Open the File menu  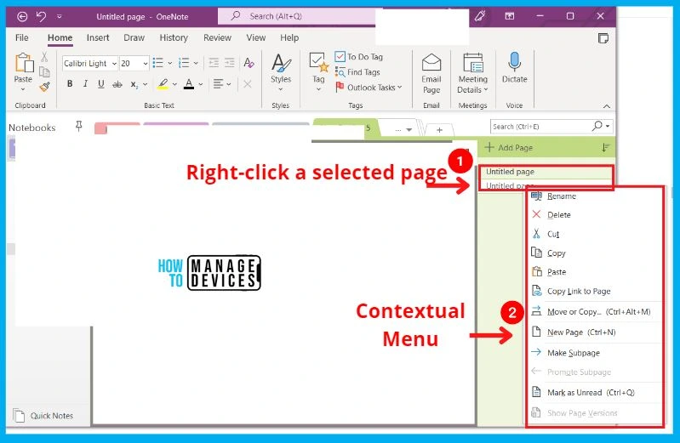(x=21, y=37)
